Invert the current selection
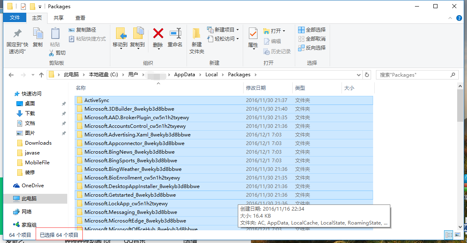 [312, 48]
